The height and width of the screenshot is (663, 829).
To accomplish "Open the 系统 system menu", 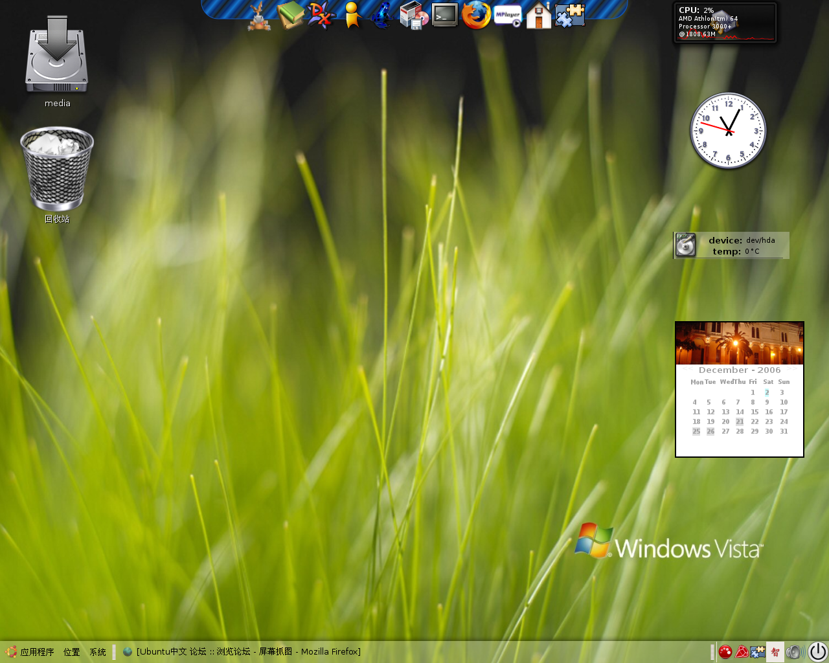I will point(98,652).
